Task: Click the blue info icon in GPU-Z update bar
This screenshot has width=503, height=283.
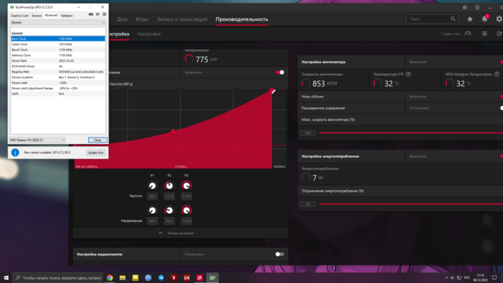Action: pyautogui.click(x=15, y=153)
